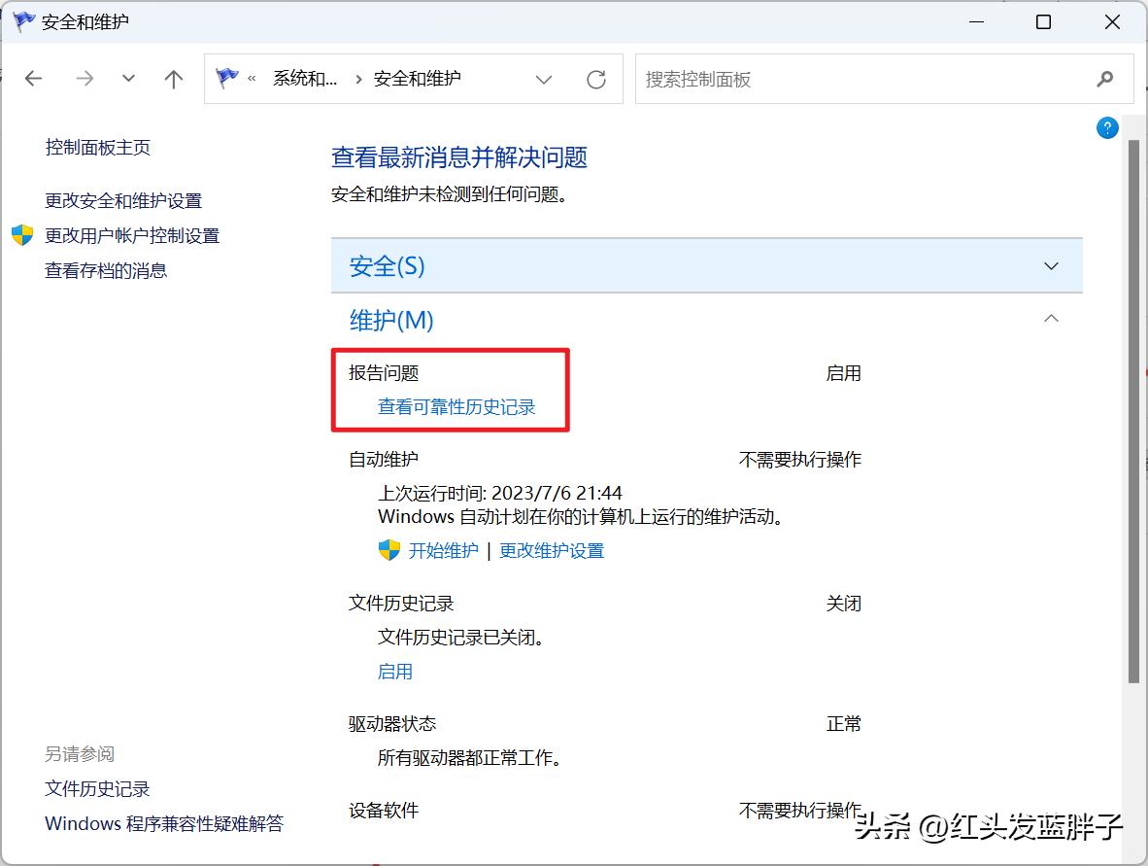Screen dimensions: 1148x866
Task: Click the shield icon beside 更改用户帐户控制设置
Action: (20, 235)
